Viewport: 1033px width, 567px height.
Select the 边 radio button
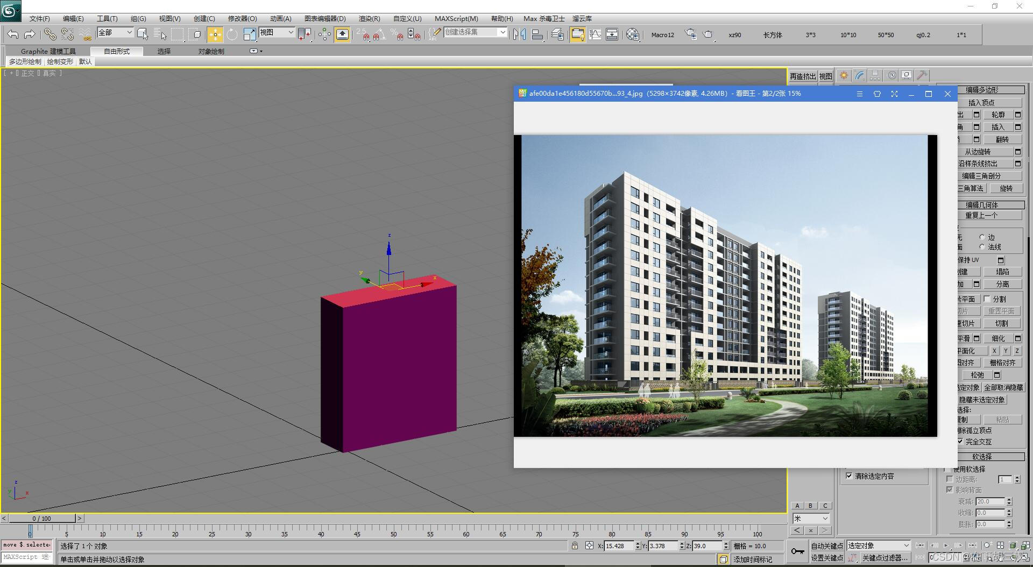pos(982,237)
